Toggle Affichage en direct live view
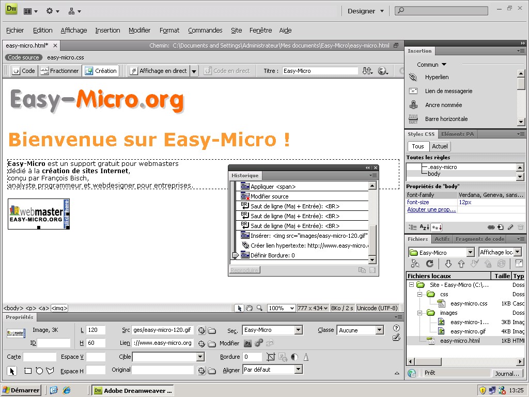Image resolution: width=529 pixels, height=397 pixels. point(159,71)
